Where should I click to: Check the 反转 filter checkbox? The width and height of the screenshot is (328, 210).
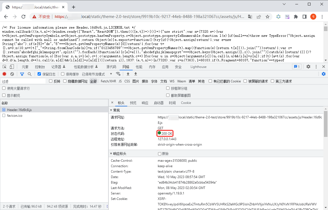tap(51, 81)
